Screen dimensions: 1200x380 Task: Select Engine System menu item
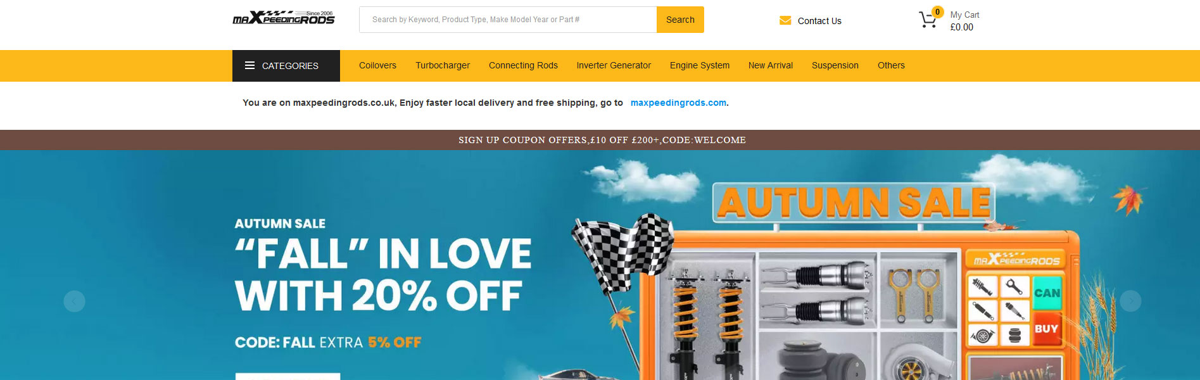pyautogui.click(x=700, y=65)
